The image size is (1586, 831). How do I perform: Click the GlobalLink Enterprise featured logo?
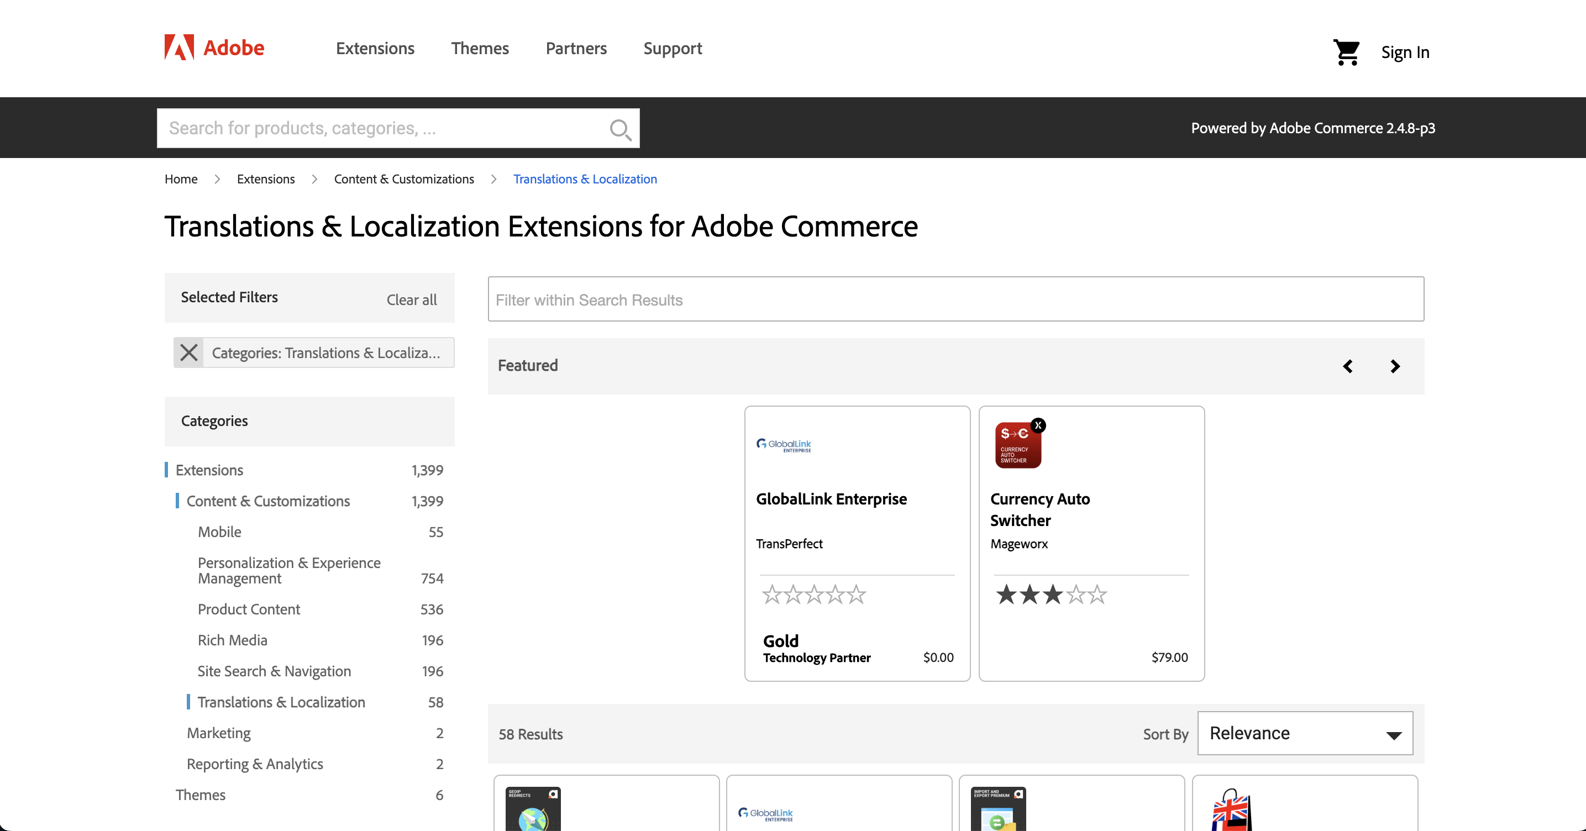(784, 445)
